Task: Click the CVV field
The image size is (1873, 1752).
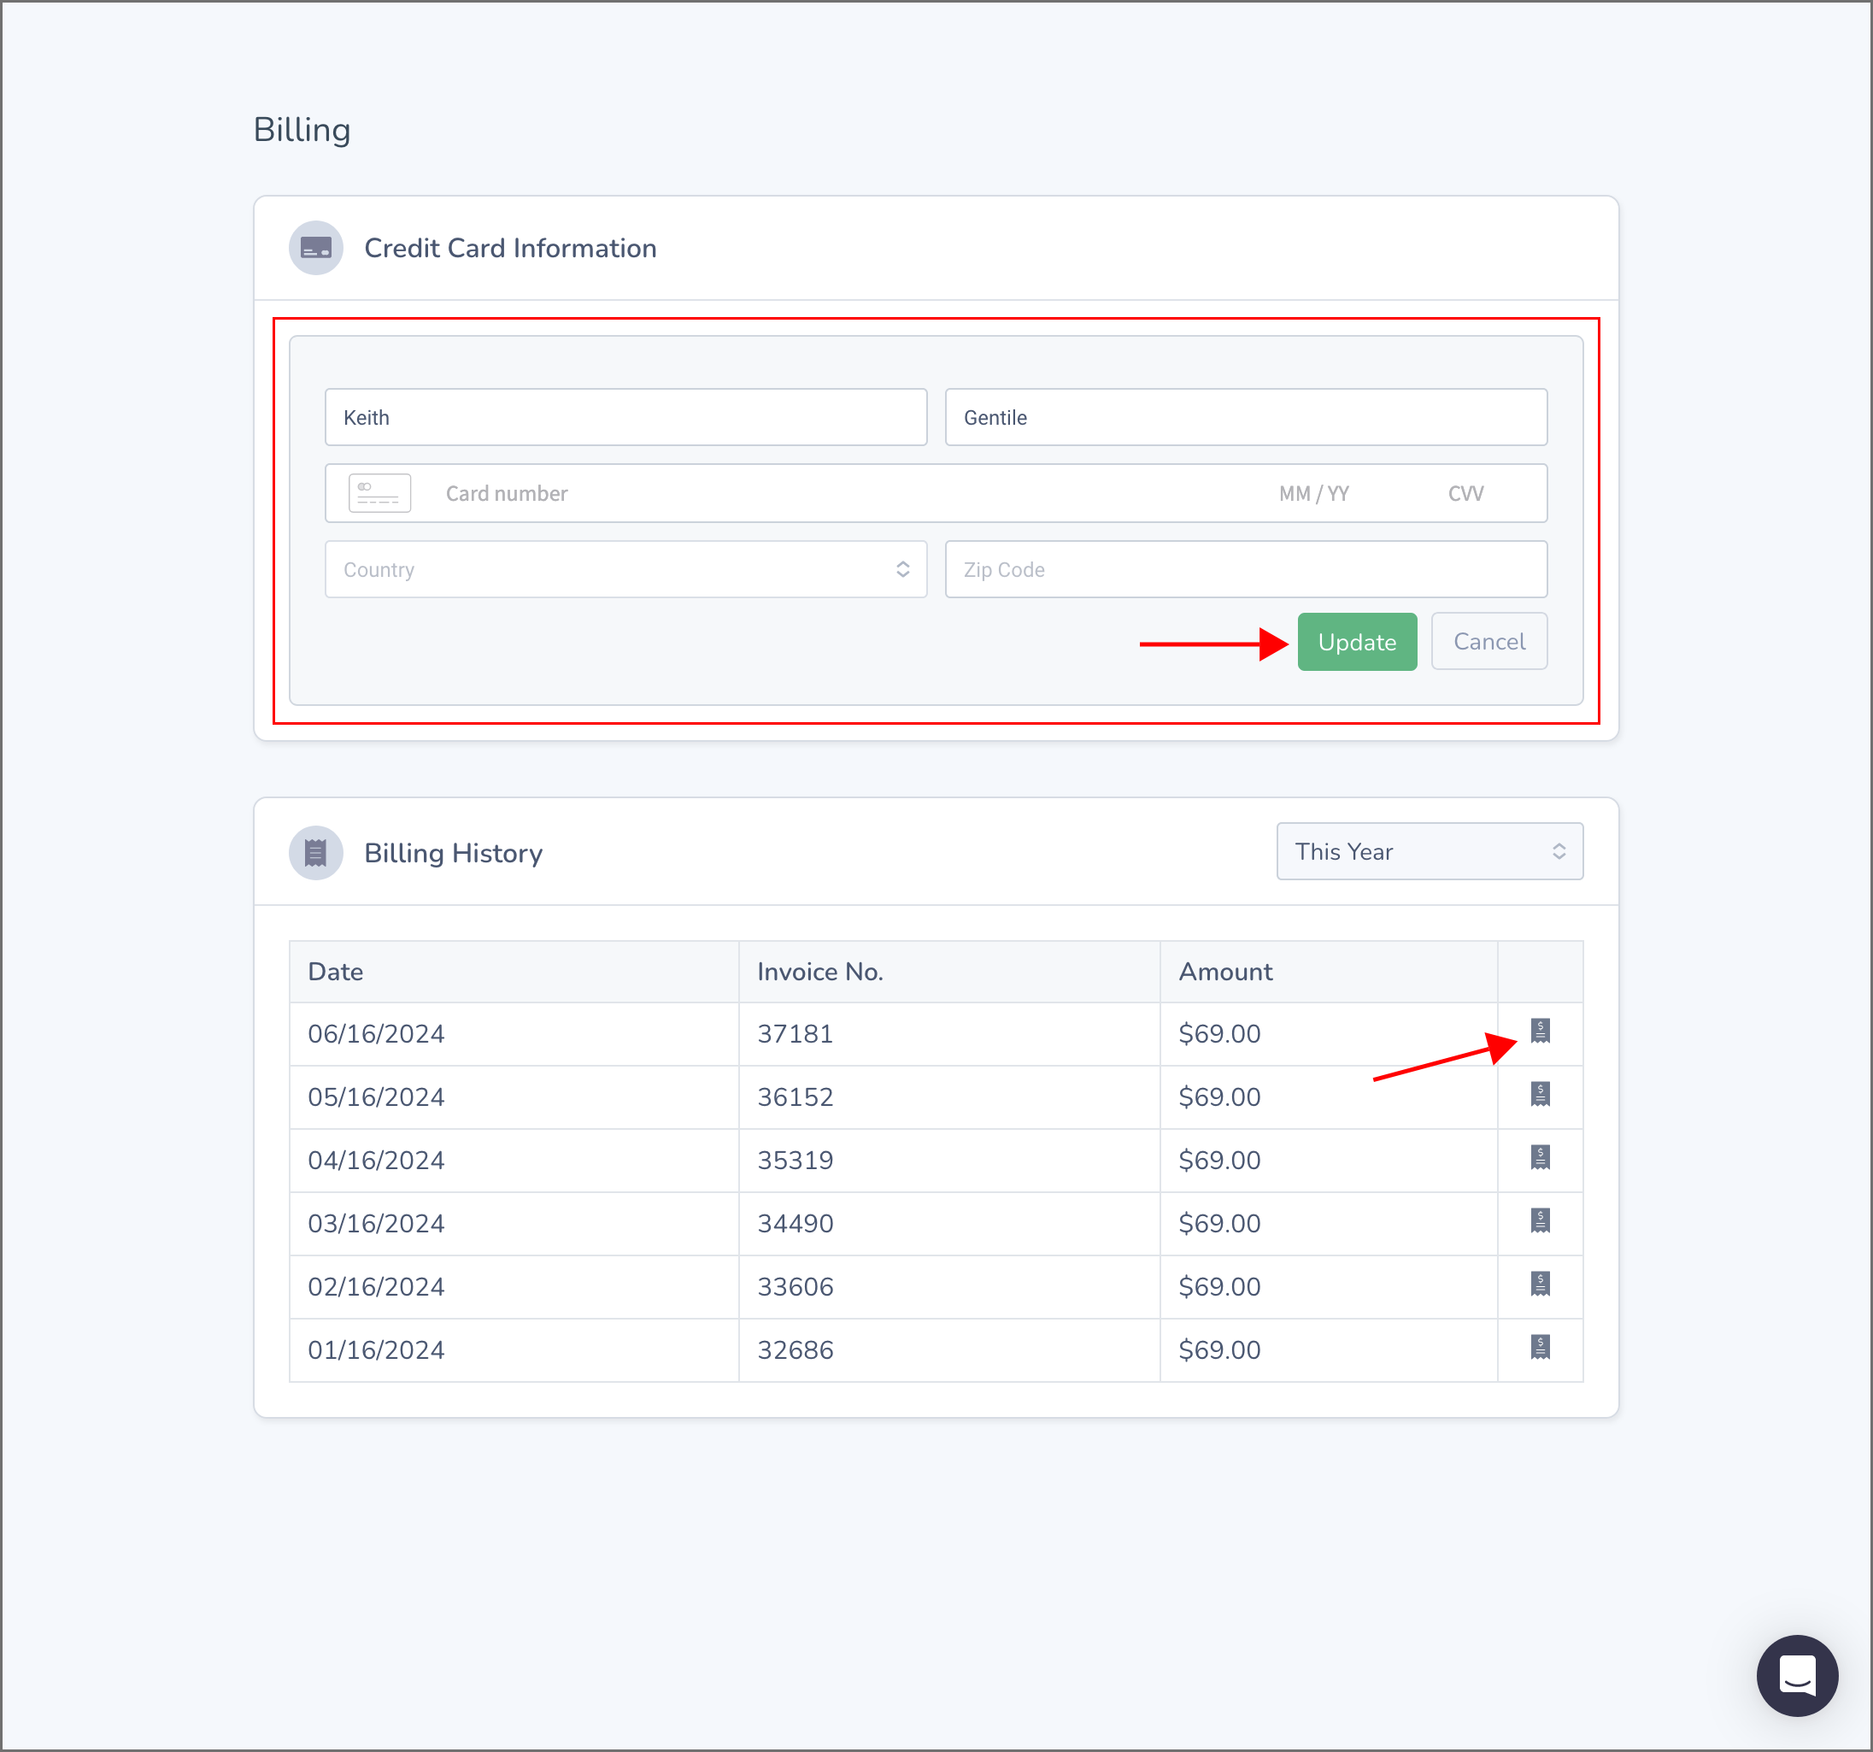Action: coord(1465,493)
